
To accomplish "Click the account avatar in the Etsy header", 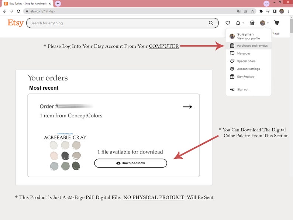I will tap(262, 23).
